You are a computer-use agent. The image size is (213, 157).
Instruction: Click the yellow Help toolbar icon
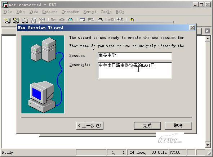tap(132, 20)
